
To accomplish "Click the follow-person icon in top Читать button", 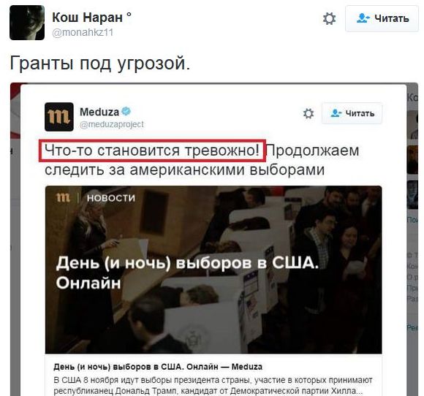I will pyautogui.click(x=363, y=18).
